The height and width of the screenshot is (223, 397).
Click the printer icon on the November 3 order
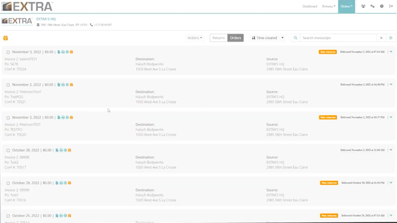click(63, 52)
